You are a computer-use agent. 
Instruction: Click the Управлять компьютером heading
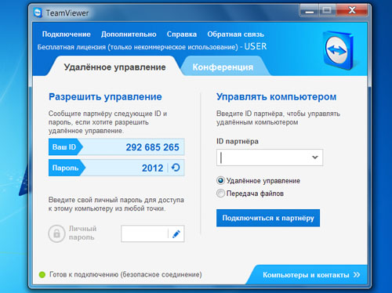coord(277,97)
